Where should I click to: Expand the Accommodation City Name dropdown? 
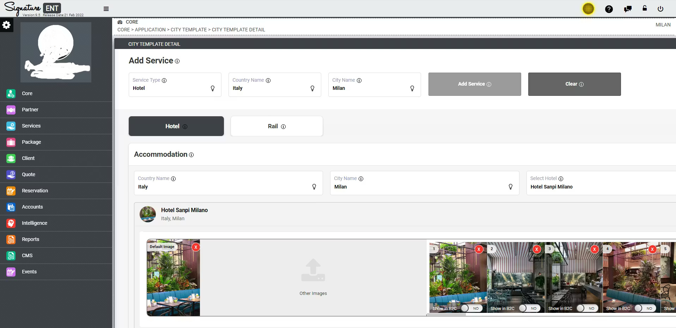coord(424,183)
